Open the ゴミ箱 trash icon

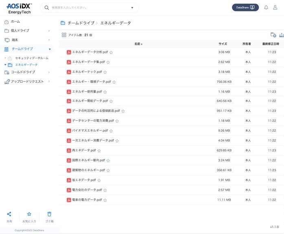click(49, 214)
